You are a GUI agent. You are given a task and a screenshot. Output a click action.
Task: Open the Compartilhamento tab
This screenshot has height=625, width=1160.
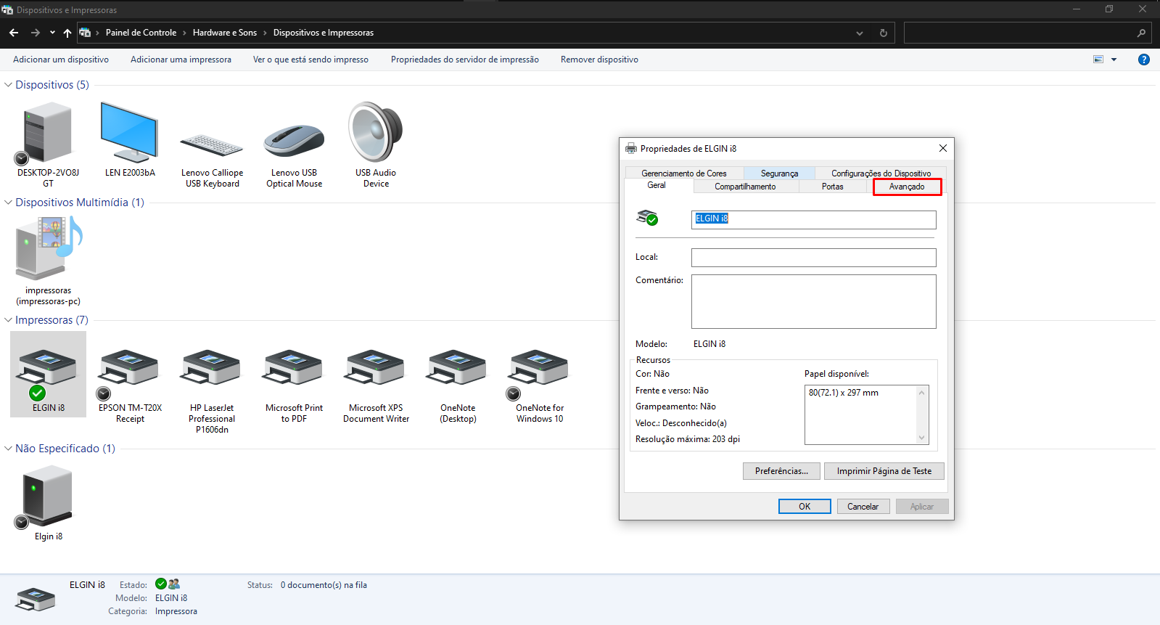click(745, 187)
